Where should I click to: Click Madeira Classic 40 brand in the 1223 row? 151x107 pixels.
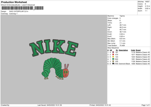[143, 57]
